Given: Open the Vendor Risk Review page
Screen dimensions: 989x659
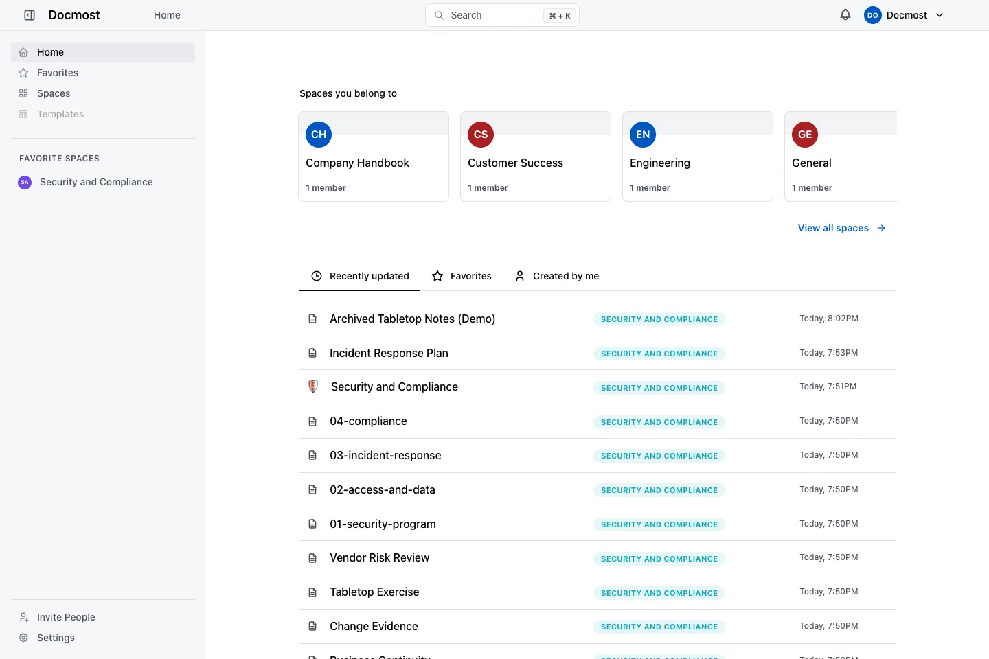Looking at the screenshot, I should [379, 557].
